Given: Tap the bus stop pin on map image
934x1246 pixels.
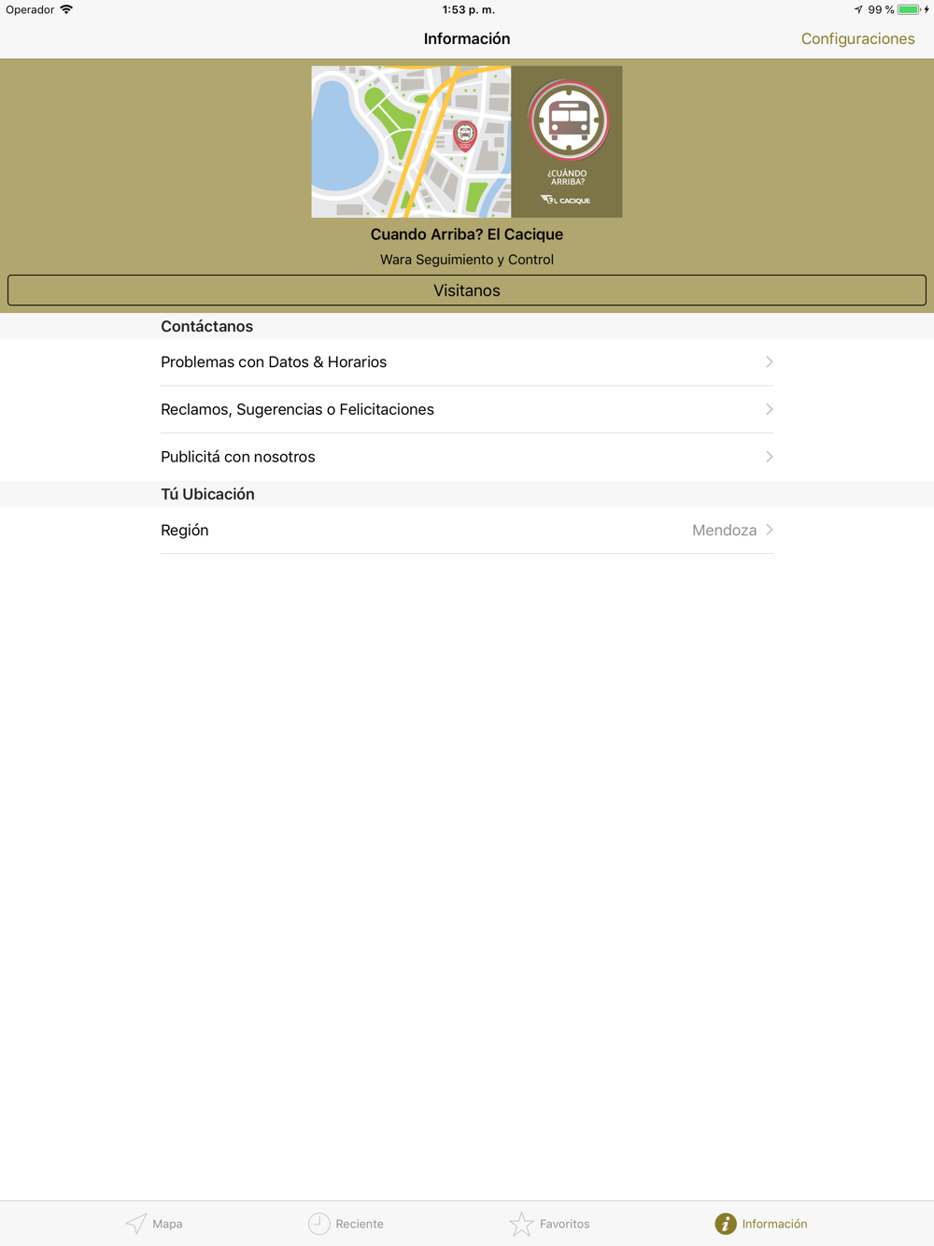Looking at the screenshot, I should [x=464, y=135].
